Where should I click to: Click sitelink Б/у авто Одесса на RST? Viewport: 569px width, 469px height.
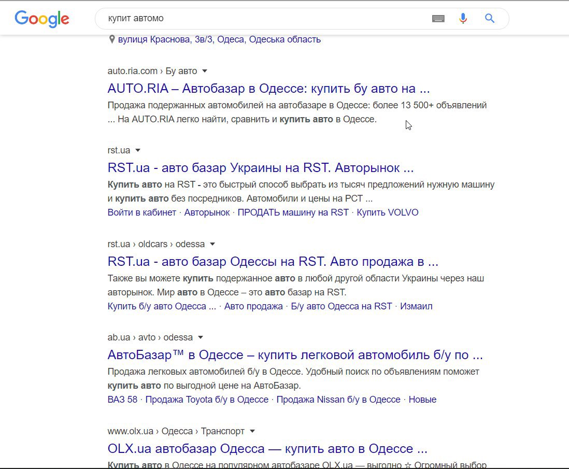tap(342, 306)
